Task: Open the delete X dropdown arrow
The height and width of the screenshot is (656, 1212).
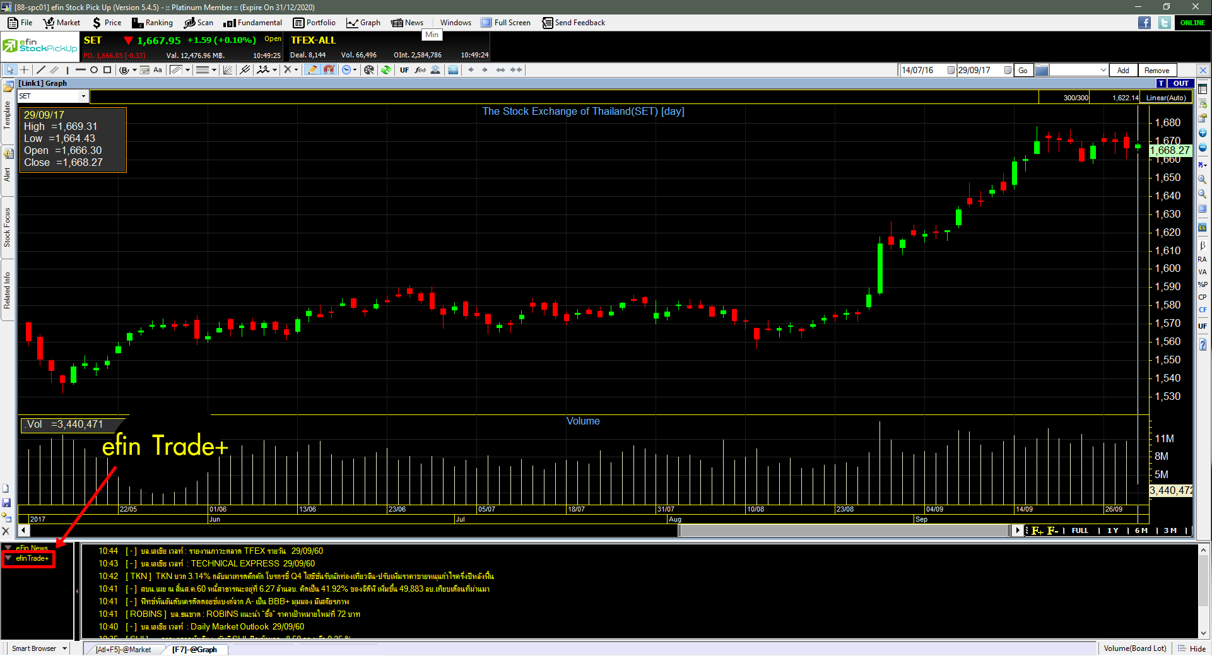Action: point(297,70)
